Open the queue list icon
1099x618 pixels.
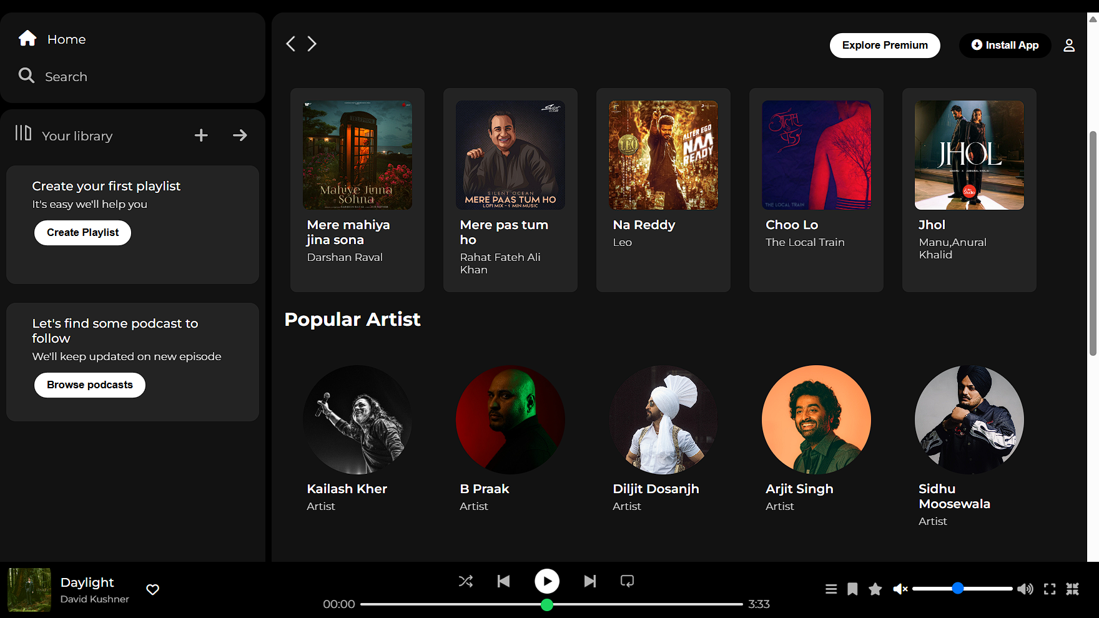coord(831,589)
